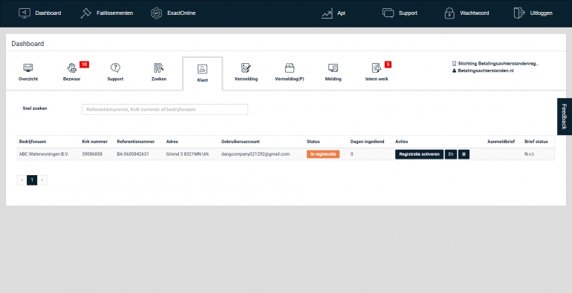Click the chart icon beside Api
This screenshot has width=572, height=293.
pos(327,13)
